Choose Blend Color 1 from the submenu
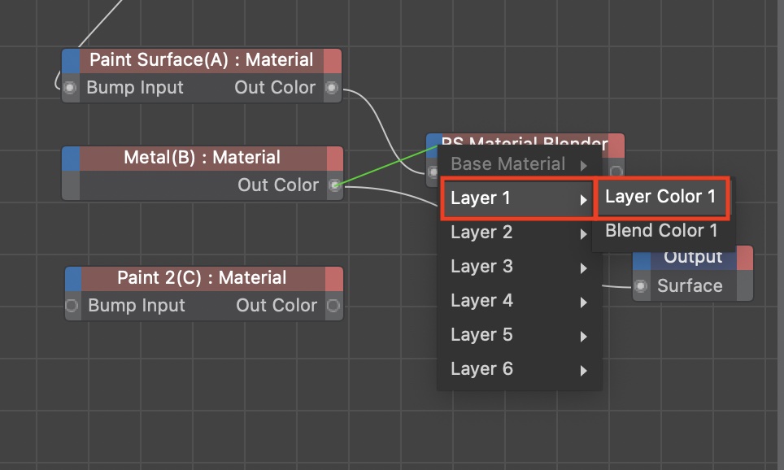Viewport: 784px width, 470px height. (660, 231)
